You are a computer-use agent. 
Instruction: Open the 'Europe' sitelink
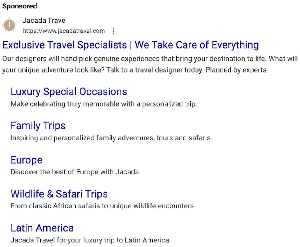pos(26,160)
